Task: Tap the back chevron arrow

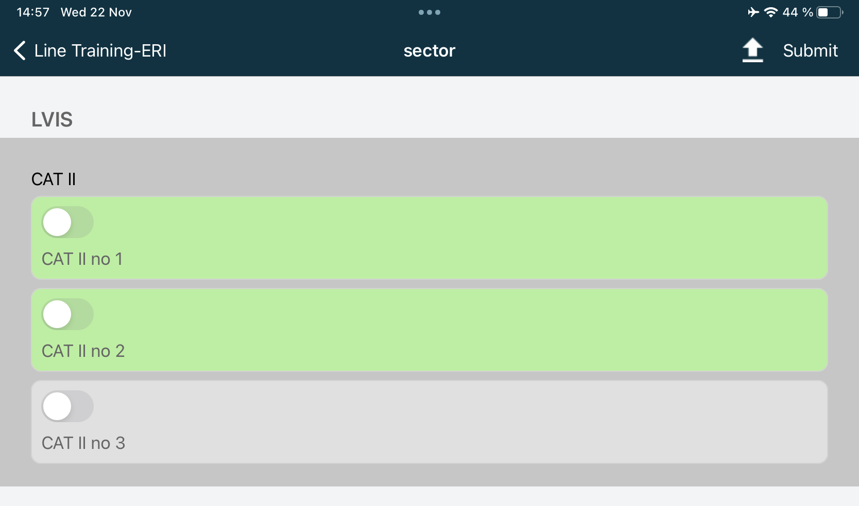Action: tap(20, 51)
